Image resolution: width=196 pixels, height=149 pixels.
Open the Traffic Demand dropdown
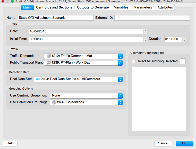[83, 56]
